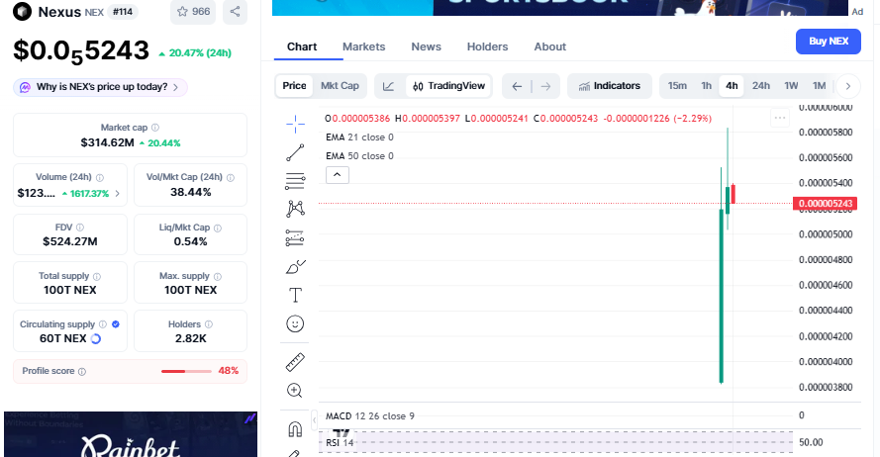Click the circulating supply progress ring

96,338
